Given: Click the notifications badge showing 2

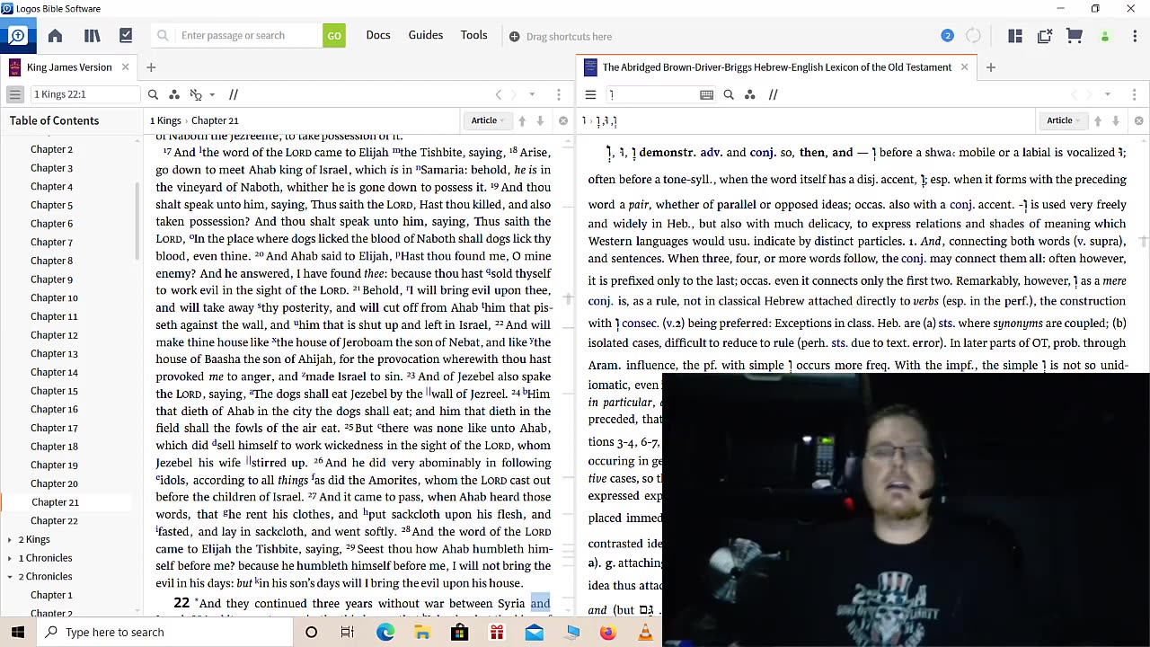Looking at the screenshot, I should coord(947,36).
